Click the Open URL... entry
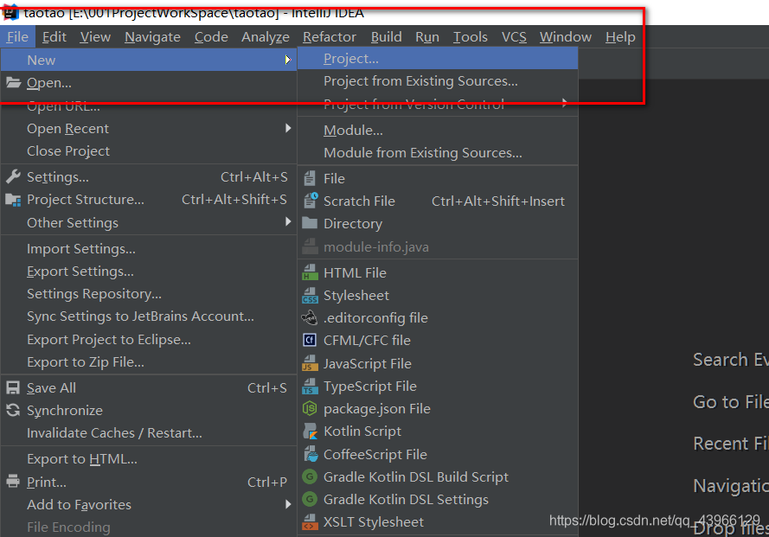 tap(149, 105)
